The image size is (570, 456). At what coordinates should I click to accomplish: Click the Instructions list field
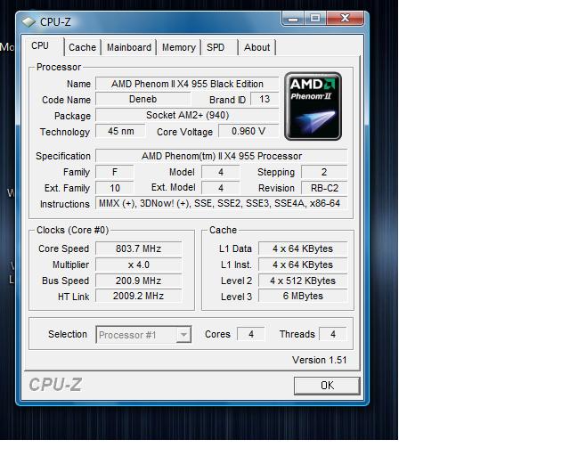222,203
